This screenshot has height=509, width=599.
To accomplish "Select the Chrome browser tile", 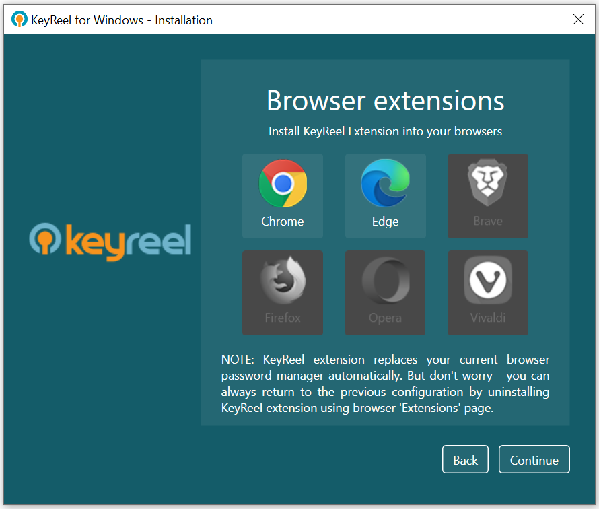I will point(282,196).
